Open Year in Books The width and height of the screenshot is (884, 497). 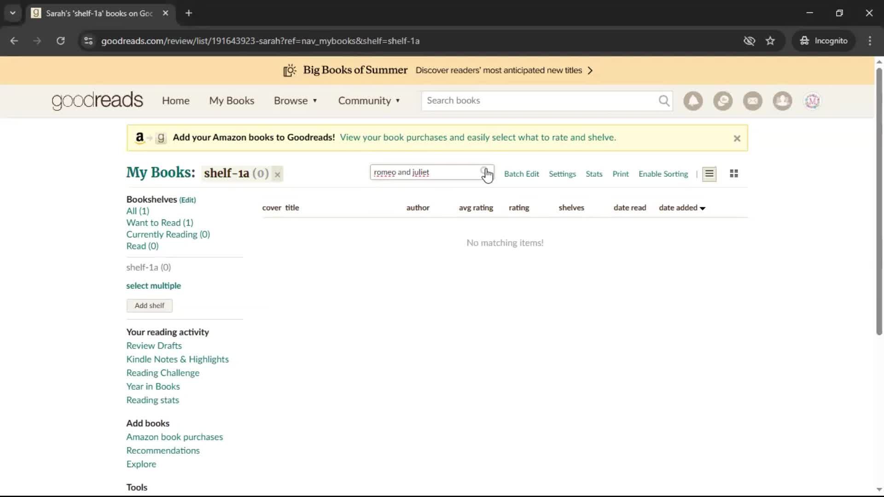coord(153,387)
